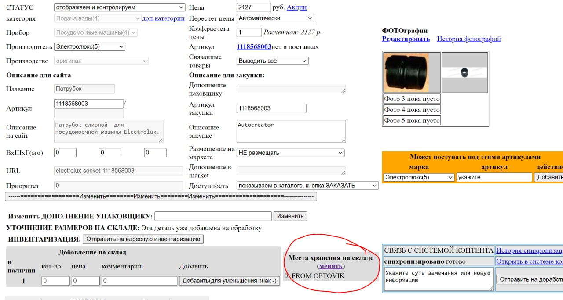Open the Доступность dropdown
Viewport: 563px width, 300px height.
[x=307, y=186]
